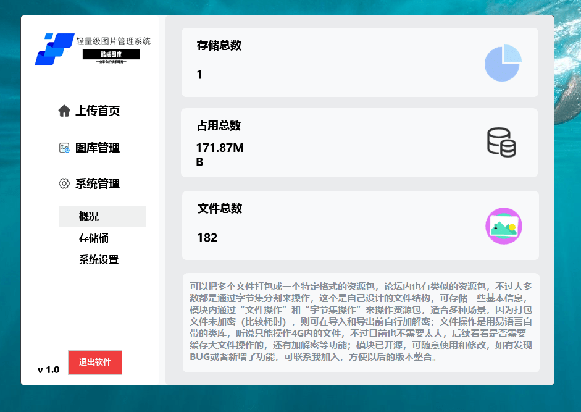Click the black 酷威图库 banner

[x=111, y=54]
